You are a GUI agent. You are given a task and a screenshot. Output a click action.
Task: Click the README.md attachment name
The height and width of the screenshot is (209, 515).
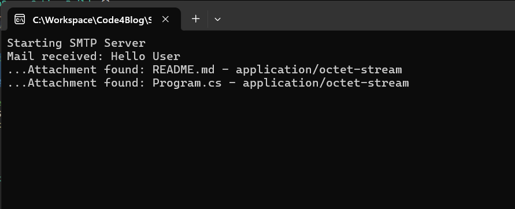183,69
